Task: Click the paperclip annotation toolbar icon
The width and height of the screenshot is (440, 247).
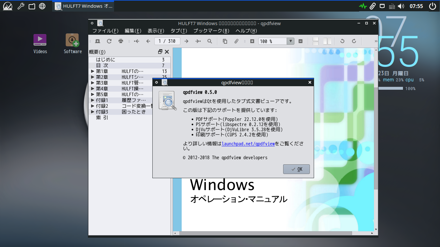Action: point(236,41)
